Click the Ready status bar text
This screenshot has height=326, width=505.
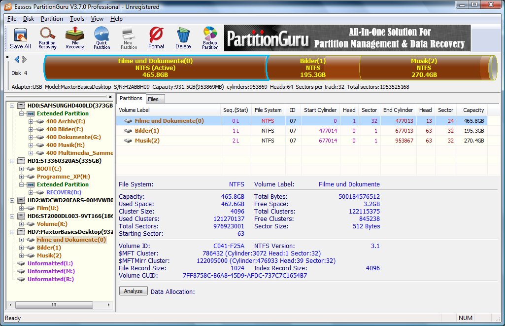coord(13,318)
